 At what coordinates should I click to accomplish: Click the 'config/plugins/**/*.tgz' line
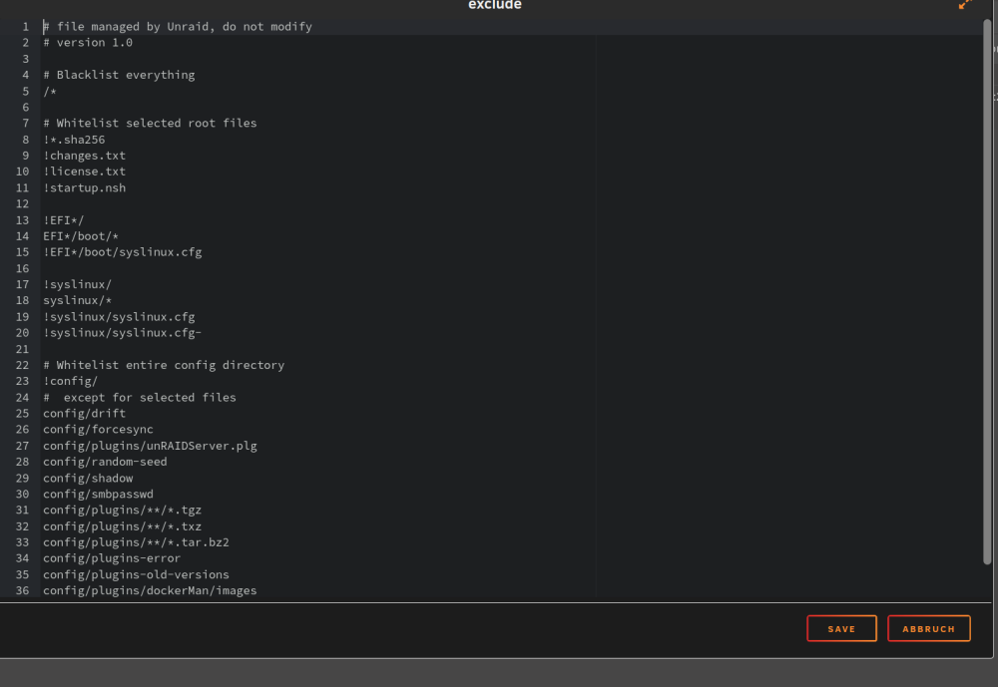tap(123, 511)
